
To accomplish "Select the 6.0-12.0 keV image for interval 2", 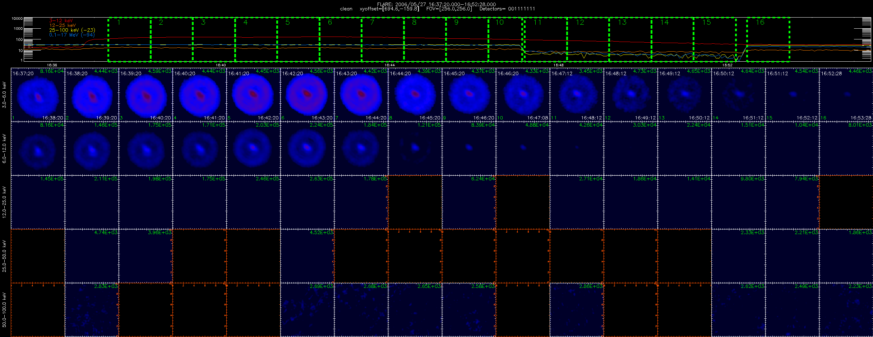I will point(92,148).
